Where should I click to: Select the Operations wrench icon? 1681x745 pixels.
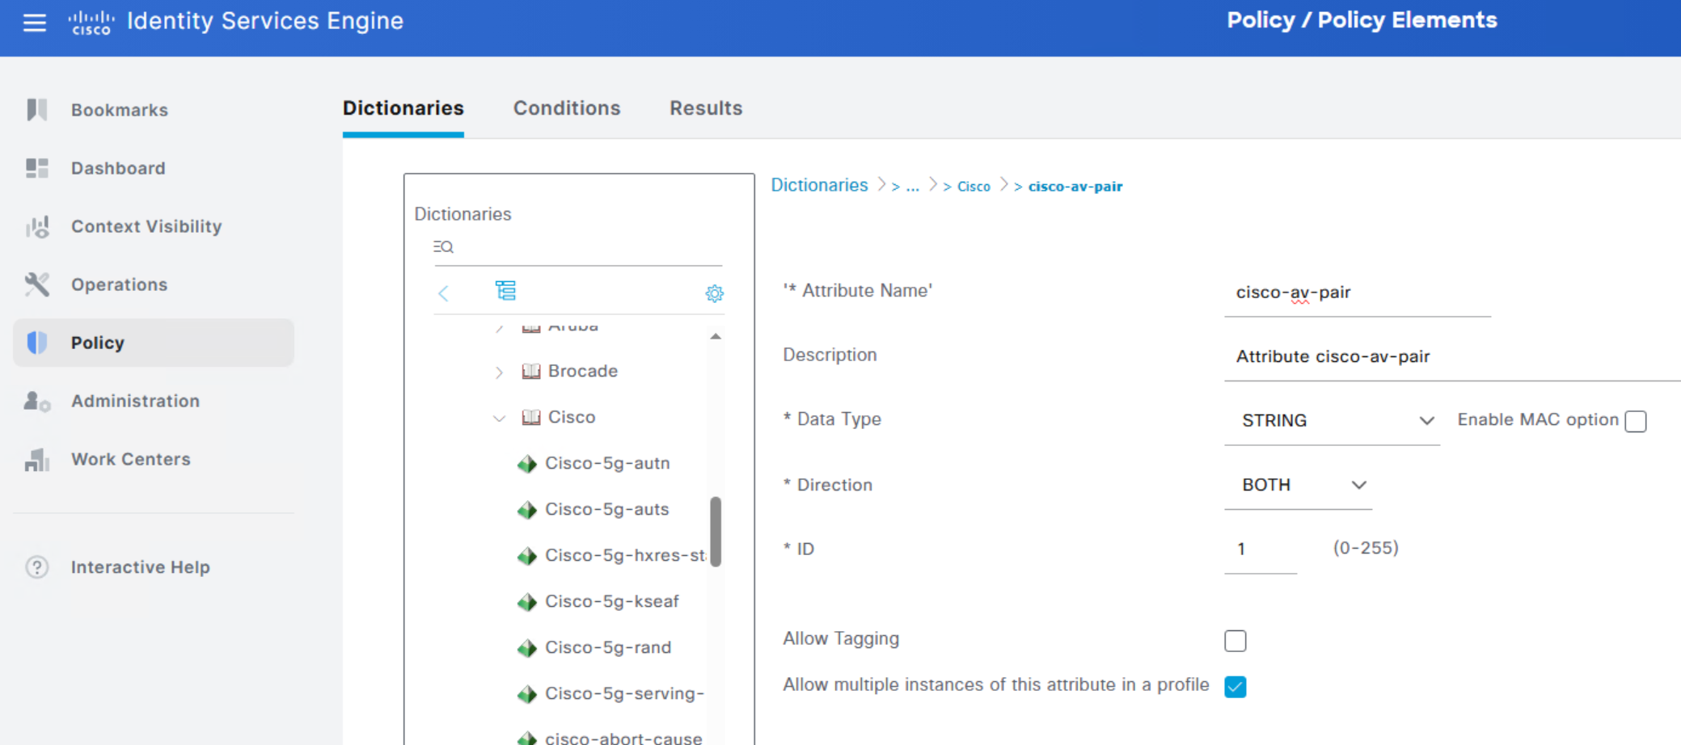tap(36, 284)
